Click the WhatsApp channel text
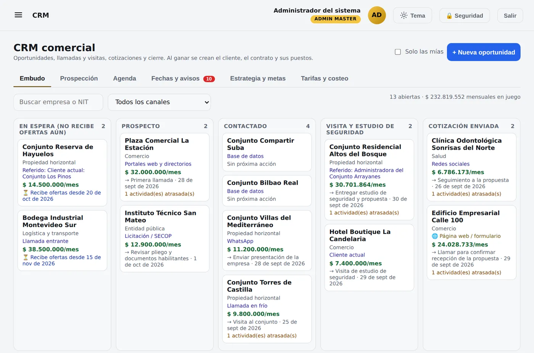 pos(240,241)
